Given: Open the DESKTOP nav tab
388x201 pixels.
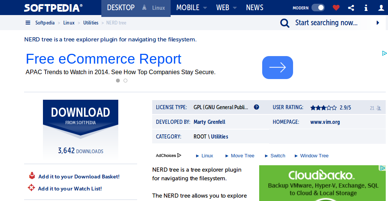Looking at the screenshot, I should pyautogui.click(x=121, y=8).
